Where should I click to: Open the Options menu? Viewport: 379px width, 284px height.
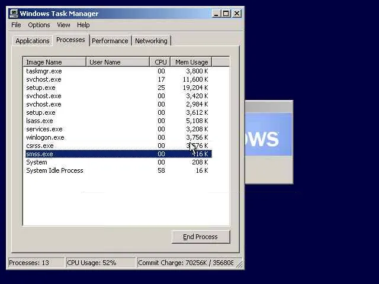(x=39, y=25)
